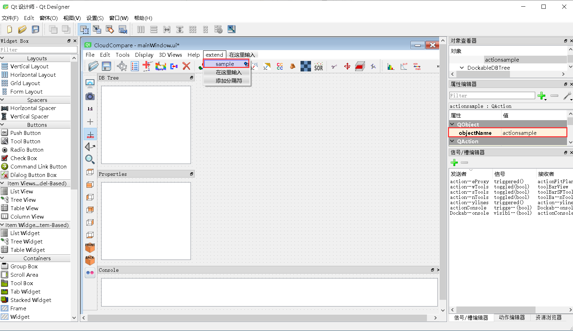Apply horizontal layout from Designer toolbar
573x331 pixels.
coord(141,29)
